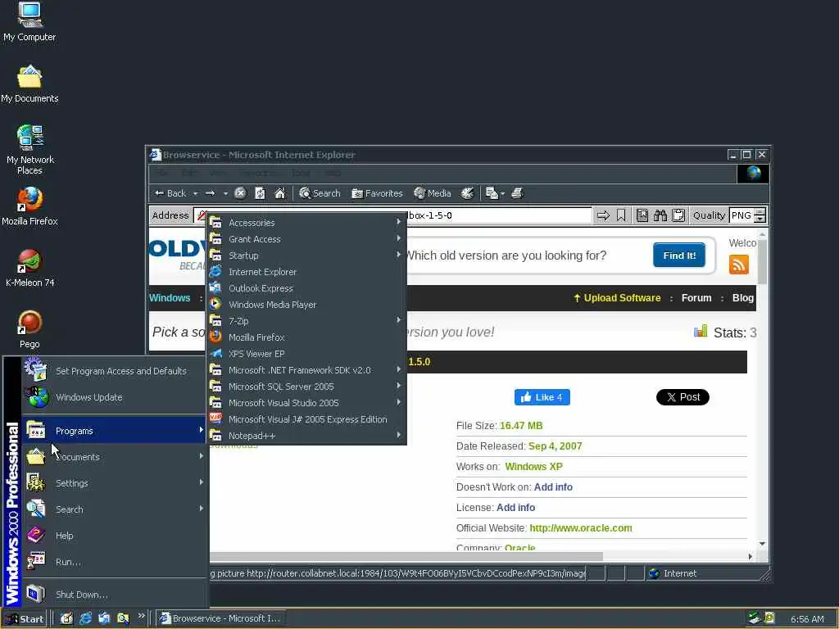839x629 pixels.
Task: Expand 7-Zip submenu
Action: pyautogui.click(x=306, y=321)
